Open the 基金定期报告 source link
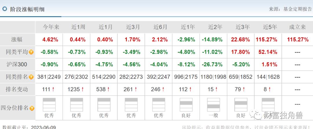The image size is (313, 129). 298,9
